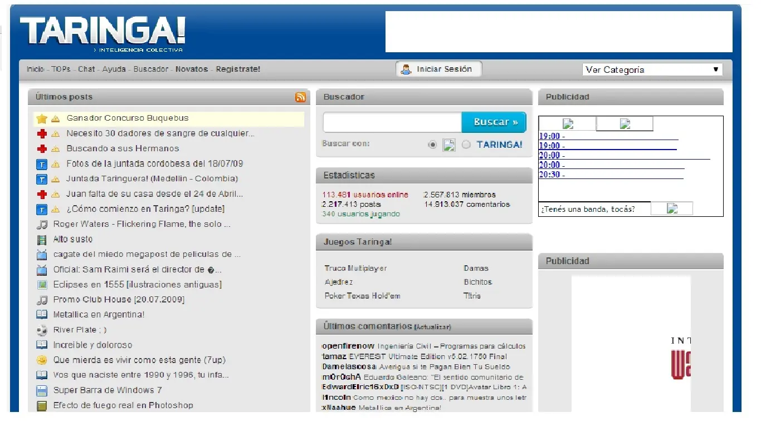Click the Taringa! logo

103,33
